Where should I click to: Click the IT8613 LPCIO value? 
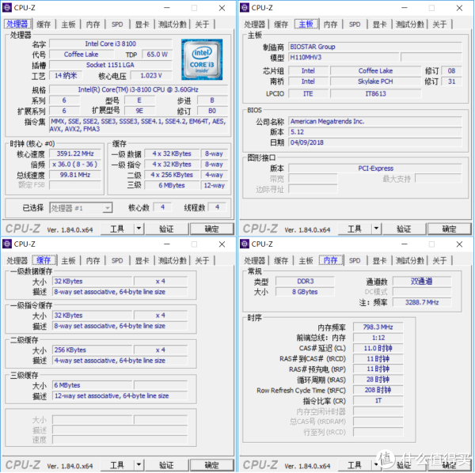[375, 94]
